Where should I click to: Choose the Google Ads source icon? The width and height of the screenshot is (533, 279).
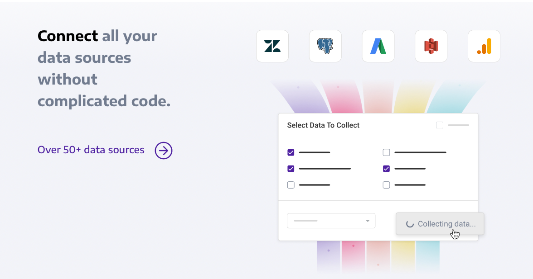pos(378,46)
